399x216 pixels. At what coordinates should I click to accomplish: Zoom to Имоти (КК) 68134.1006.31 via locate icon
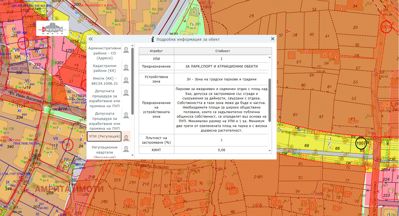[126, 80]
